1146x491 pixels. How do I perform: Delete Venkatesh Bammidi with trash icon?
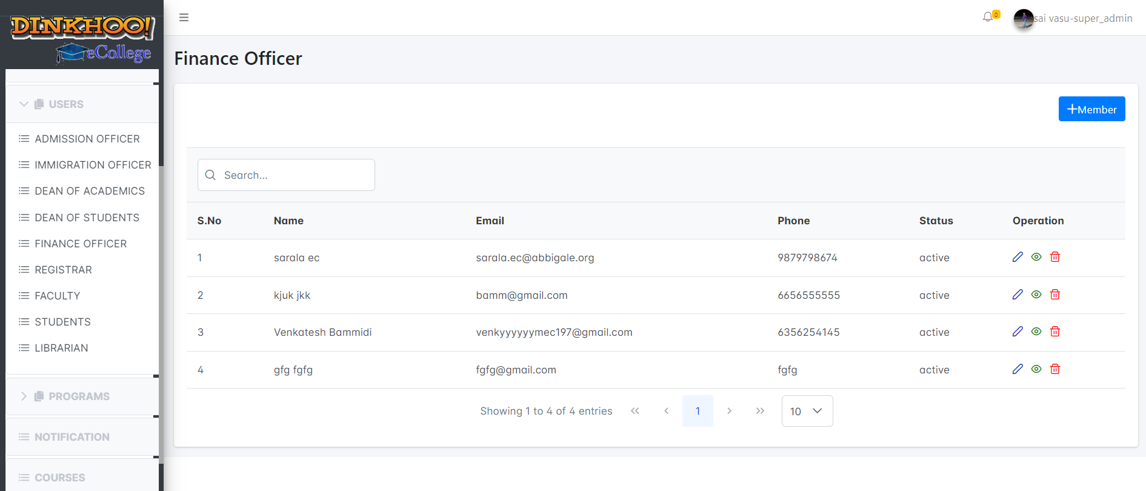point(1055,332)
